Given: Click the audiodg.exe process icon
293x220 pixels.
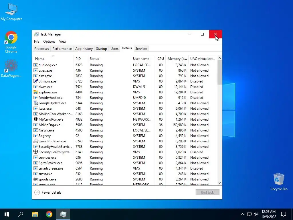Looking at the screenshot, I should point(36,65).
